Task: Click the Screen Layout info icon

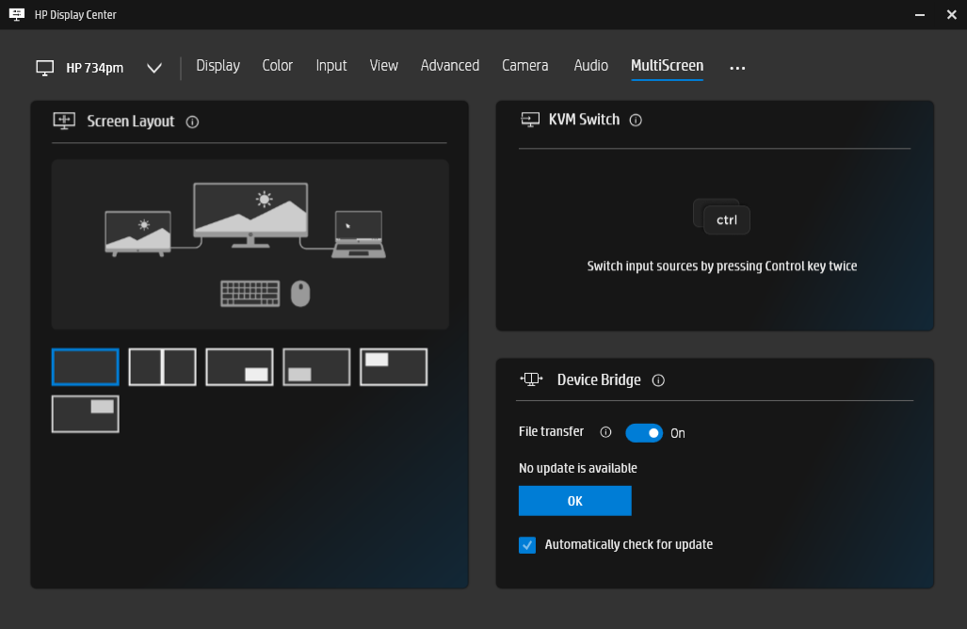Action: pyautogui.click(x=192, y=122)
